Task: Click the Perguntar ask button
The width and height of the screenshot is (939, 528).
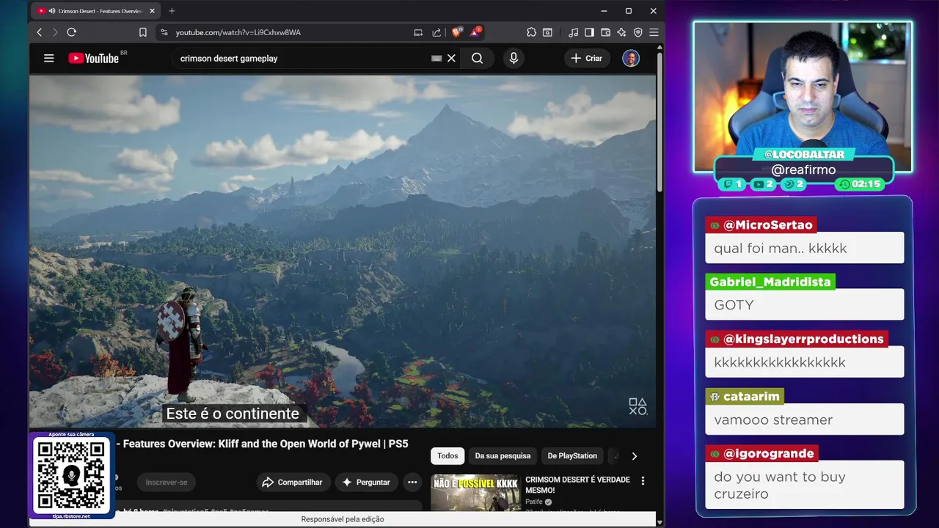Action: coord(366,482)
